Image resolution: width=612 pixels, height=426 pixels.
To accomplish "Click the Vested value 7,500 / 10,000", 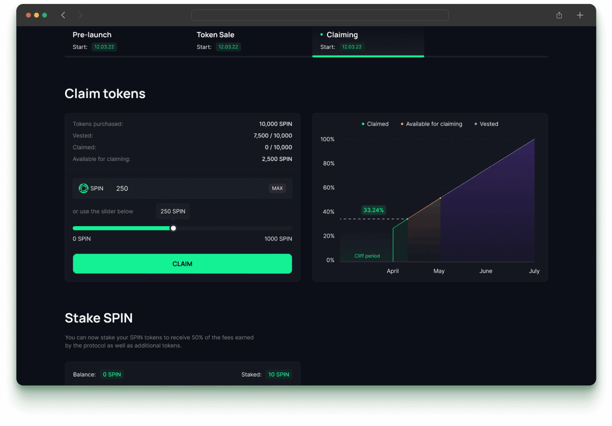I will 273,136.
